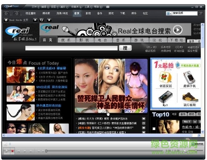
Task: Switch to the 现在播放 tab
Action: 30,13
